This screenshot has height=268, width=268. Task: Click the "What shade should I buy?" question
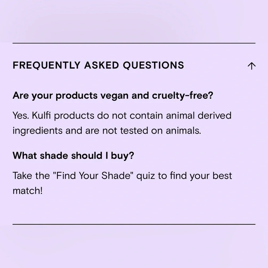point(73,155)
